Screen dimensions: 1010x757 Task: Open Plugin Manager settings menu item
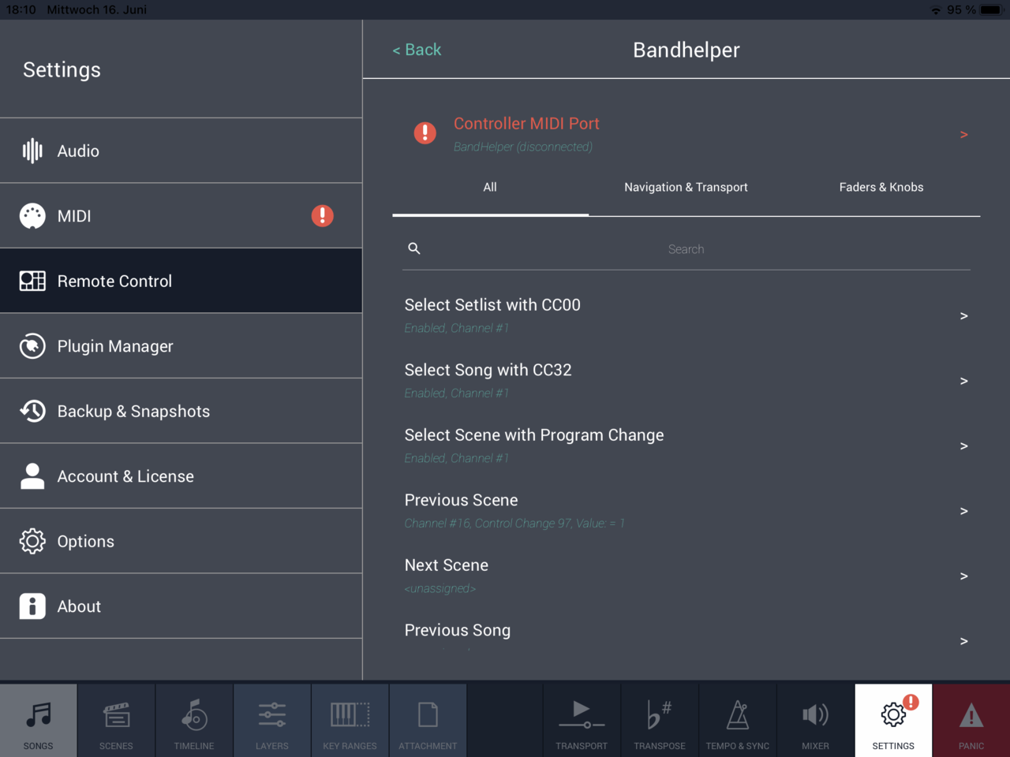(181, 346)
